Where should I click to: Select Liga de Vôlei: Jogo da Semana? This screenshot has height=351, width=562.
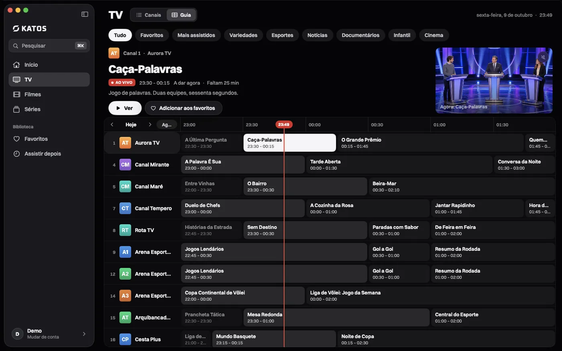[x=430, y=296]
